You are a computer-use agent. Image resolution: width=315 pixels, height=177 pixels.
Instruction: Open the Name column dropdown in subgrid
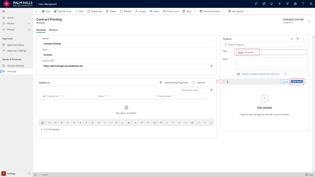point(109,96)
